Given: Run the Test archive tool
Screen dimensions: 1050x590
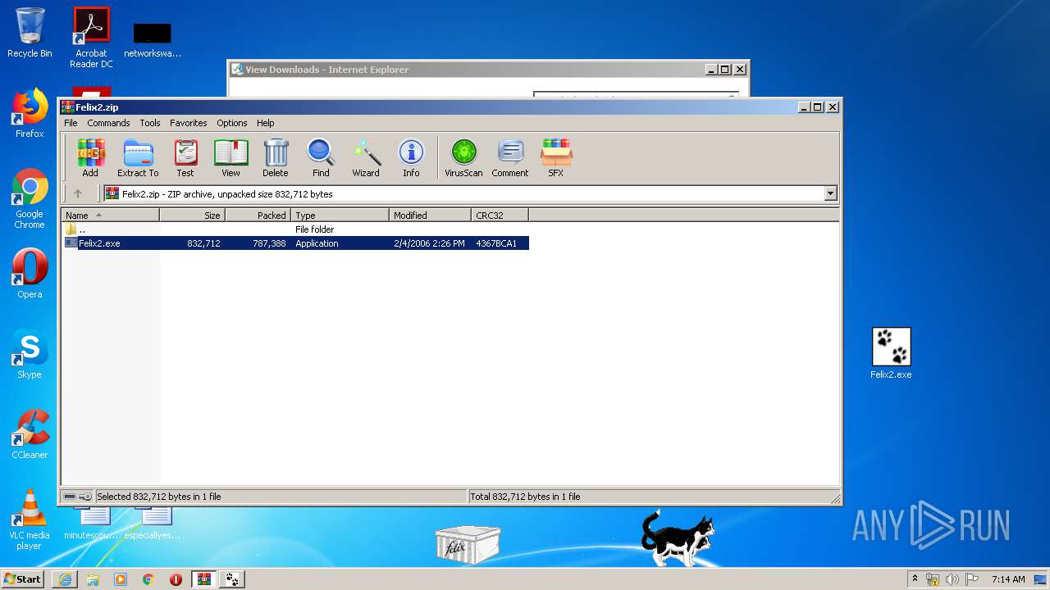Looking at the screenshot, I should tap(185, 157).
